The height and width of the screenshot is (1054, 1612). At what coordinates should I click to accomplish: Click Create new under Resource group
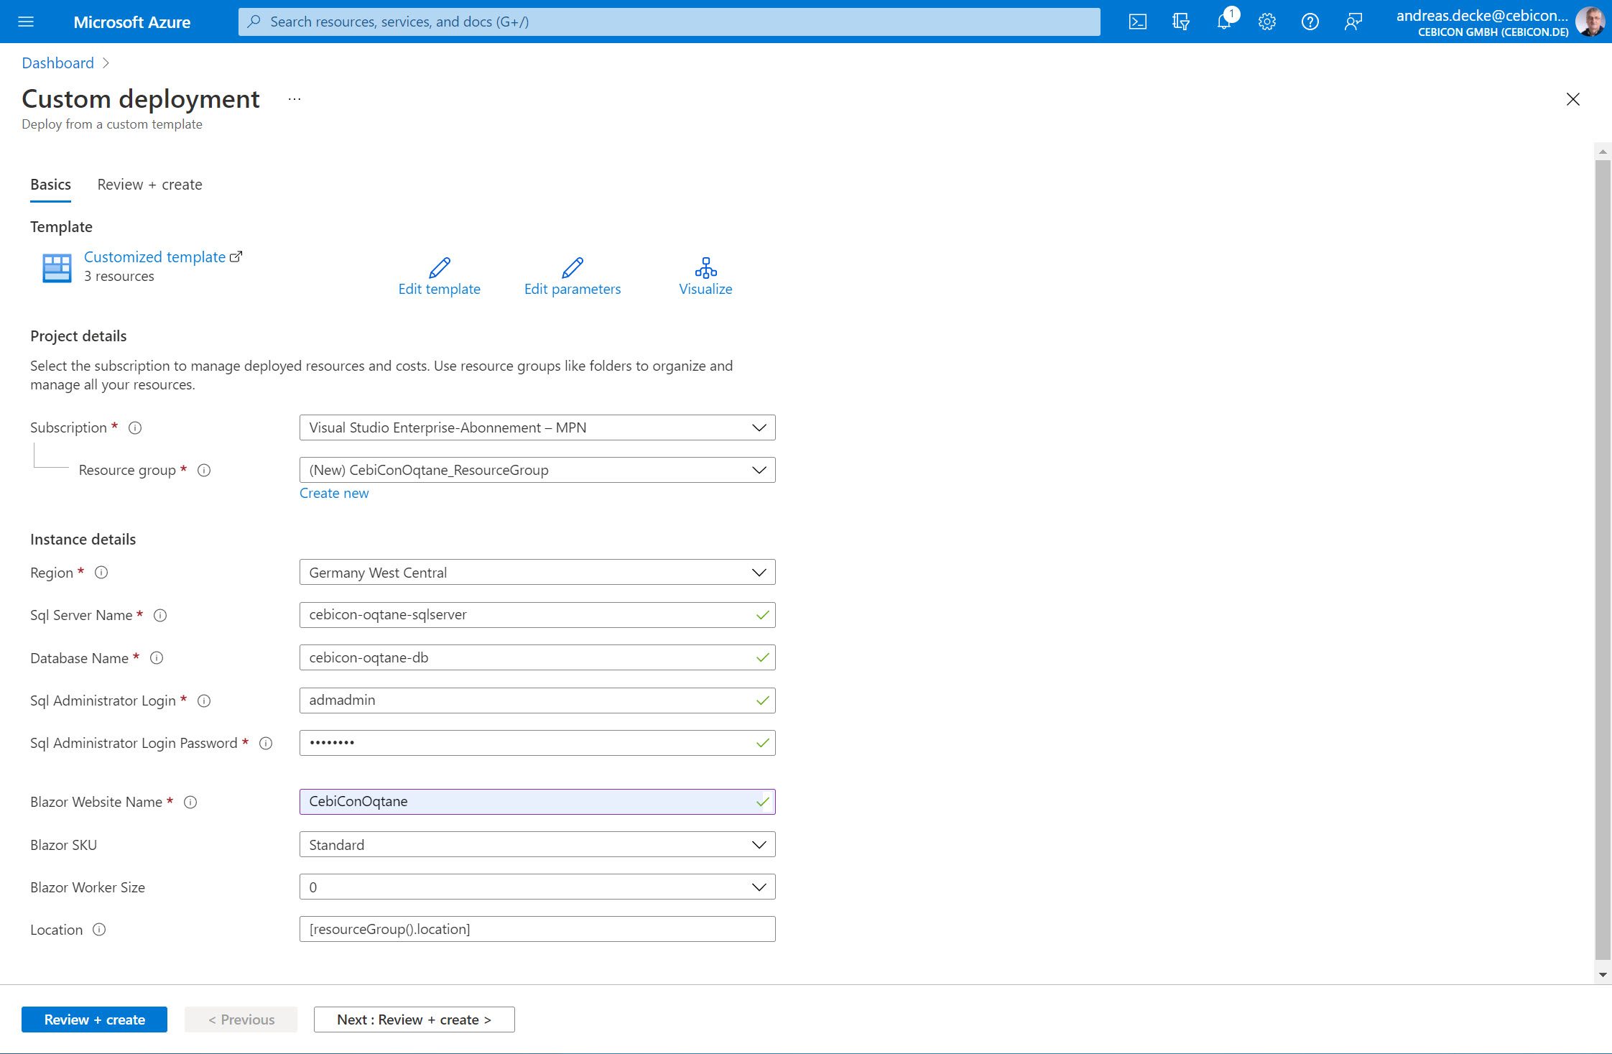(334, 493)
